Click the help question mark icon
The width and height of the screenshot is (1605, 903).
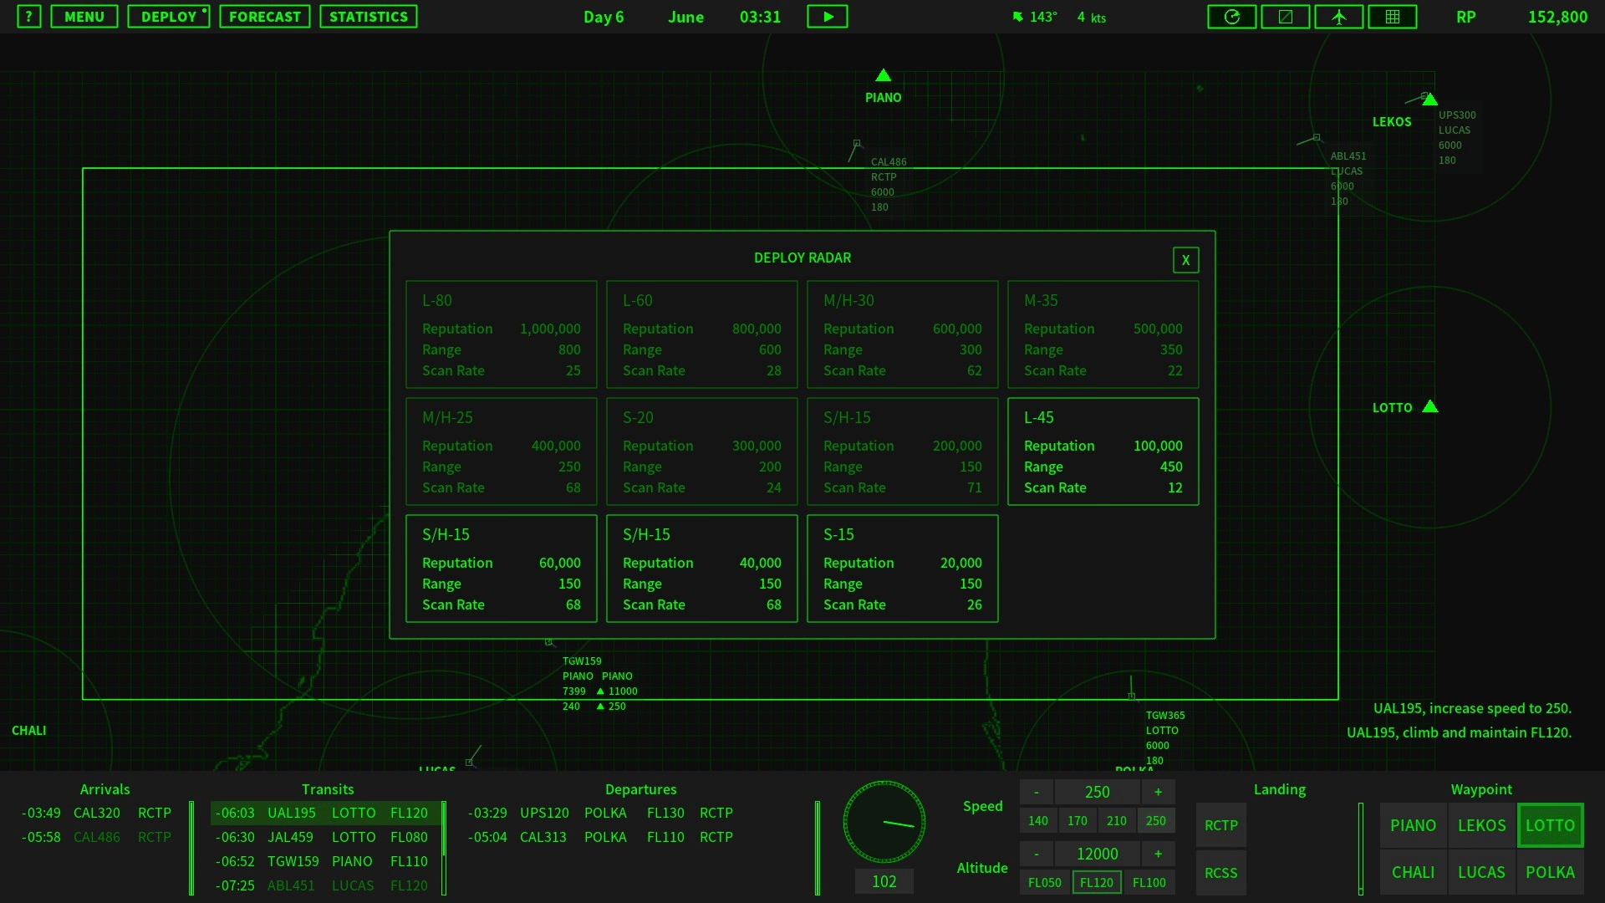coord(28,17)
